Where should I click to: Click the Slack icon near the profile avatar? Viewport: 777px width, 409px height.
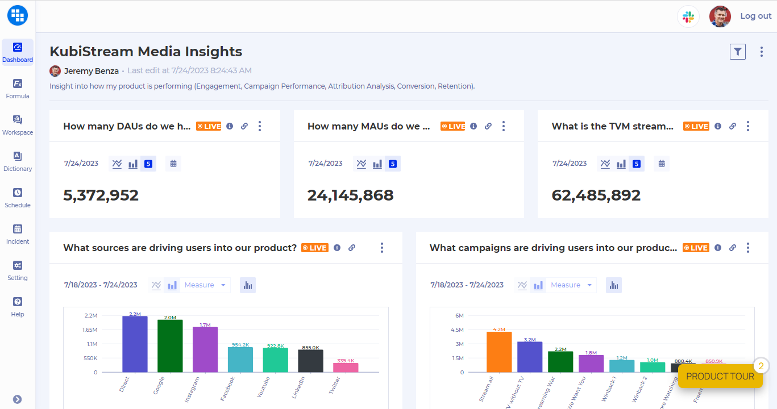(688, 16)
